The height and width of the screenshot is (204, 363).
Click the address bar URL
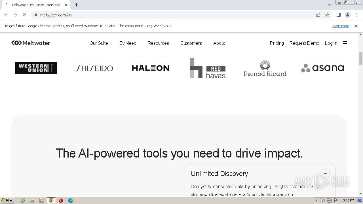point(56,15)
